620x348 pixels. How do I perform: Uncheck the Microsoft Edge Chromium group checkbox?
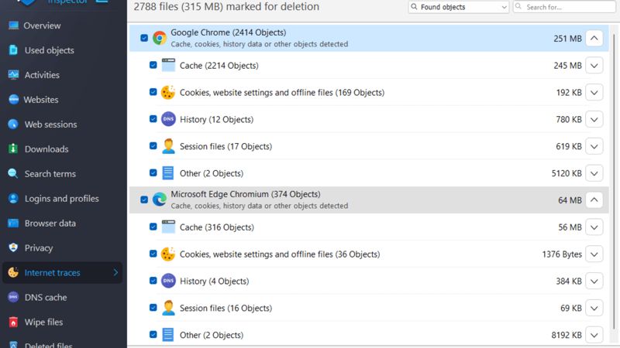tap(144, 200)
